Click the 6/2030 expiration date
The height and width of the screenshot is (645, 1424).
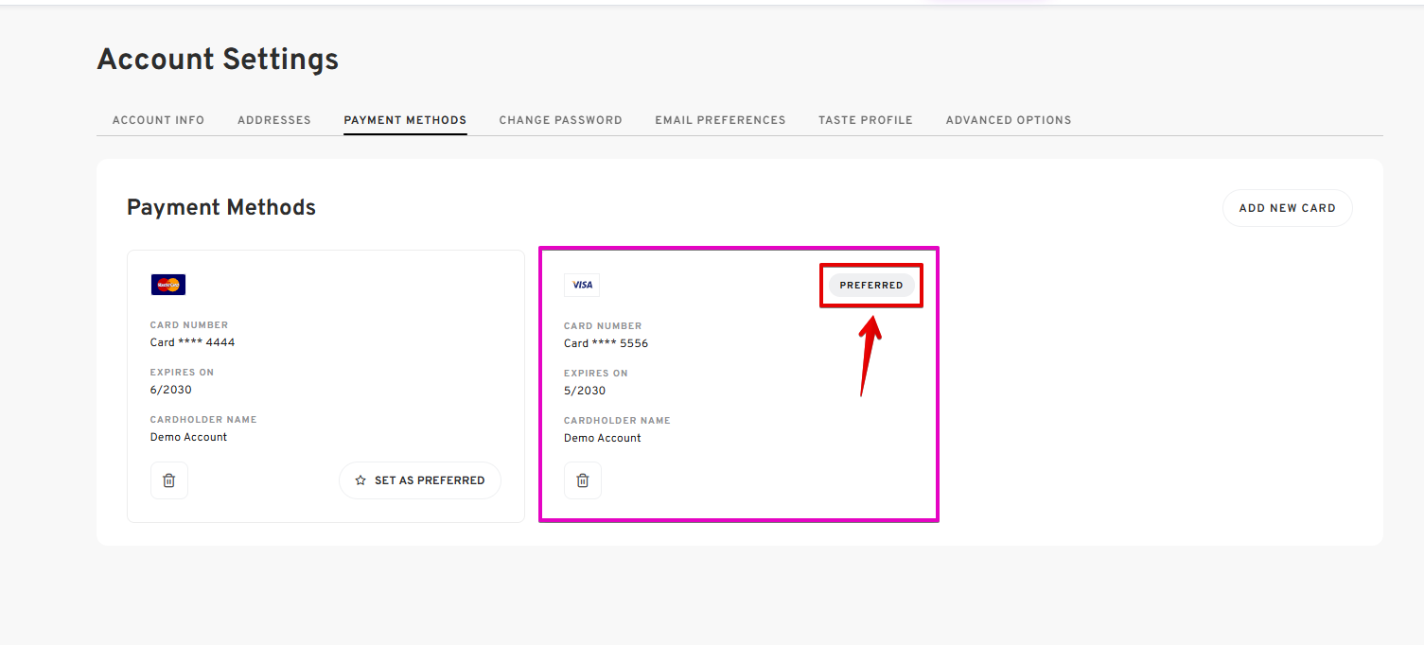pos(171,390)
